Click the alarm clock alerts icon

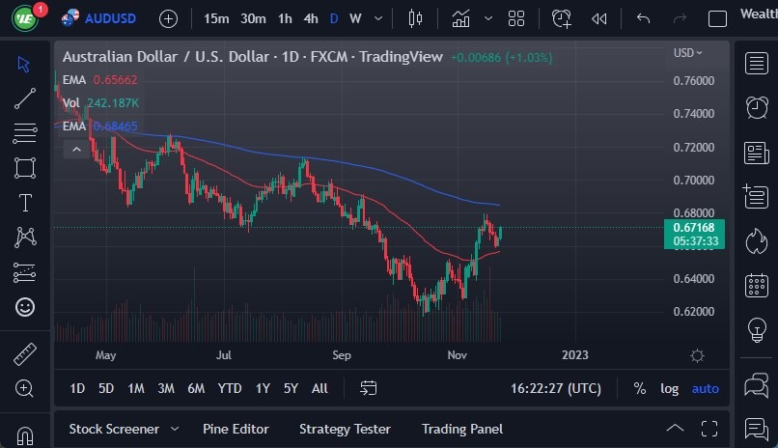tap(757, 108)
